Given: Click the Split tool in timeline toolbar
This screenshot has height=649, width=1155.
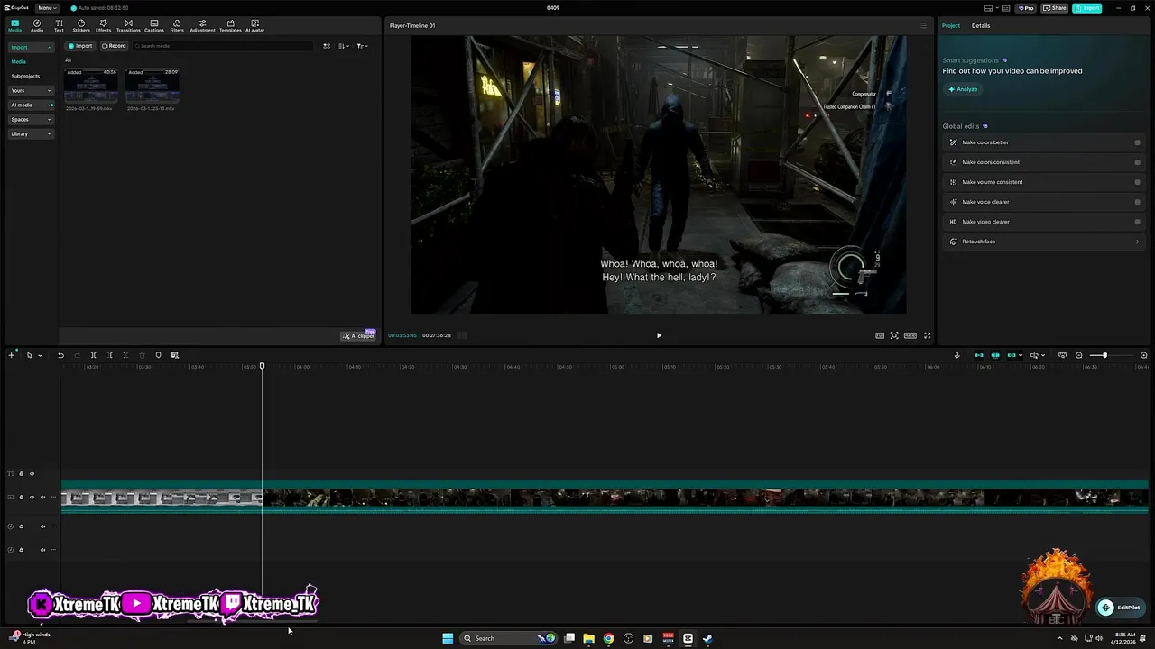Looking at the screenshot, I should coord(93,355).
